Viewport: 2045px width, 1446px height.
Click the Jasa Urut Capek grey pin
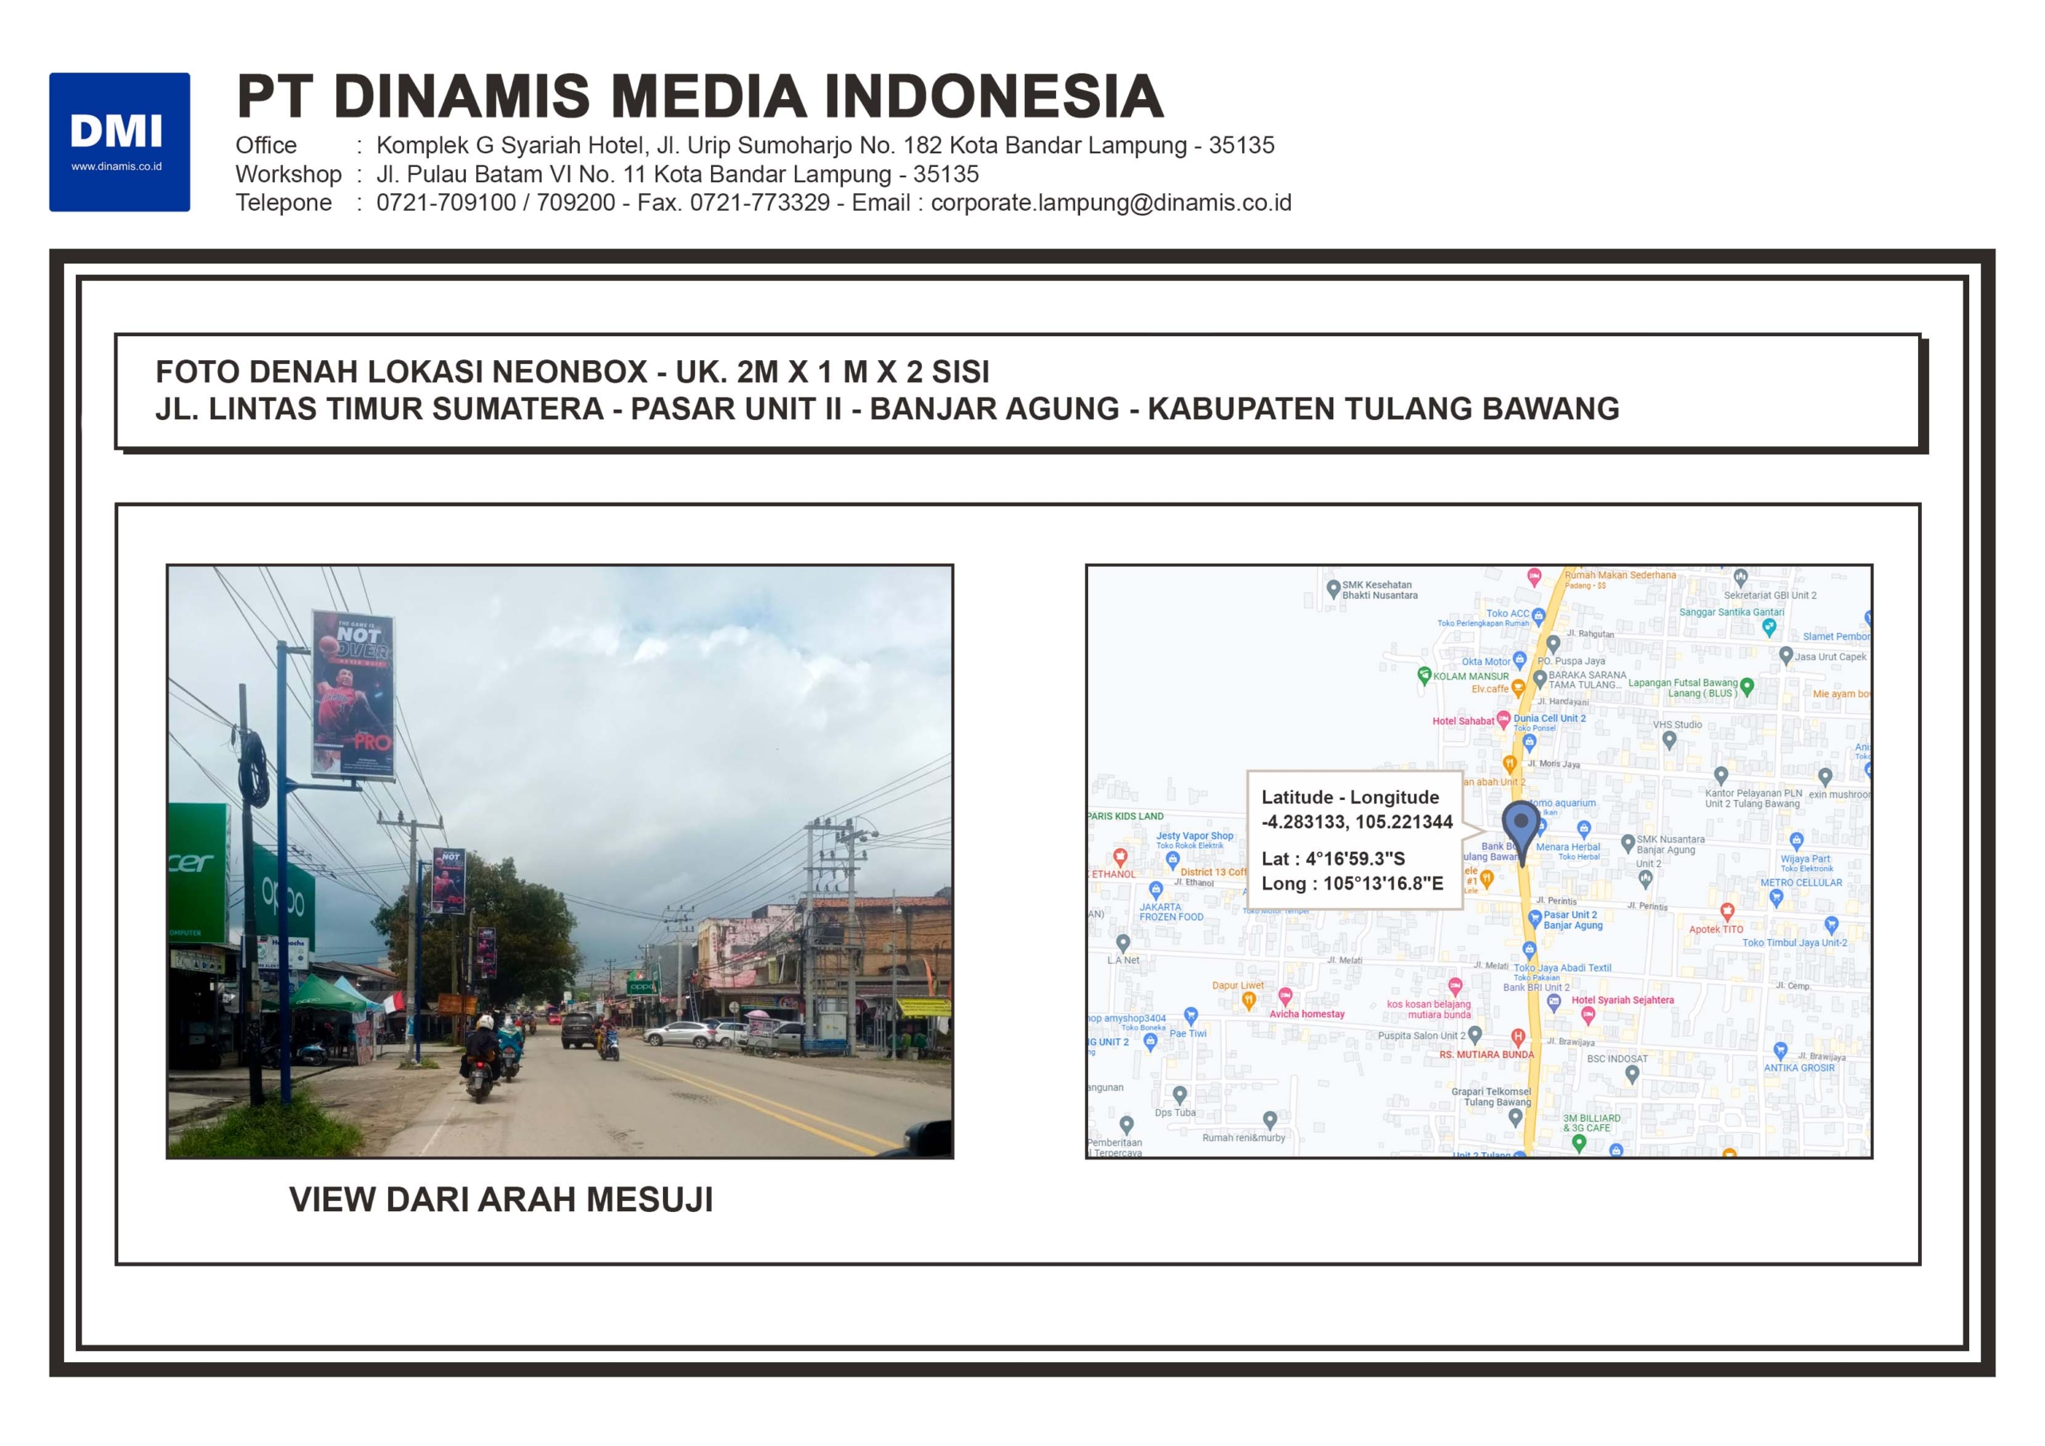click(x=1785, y=656)
